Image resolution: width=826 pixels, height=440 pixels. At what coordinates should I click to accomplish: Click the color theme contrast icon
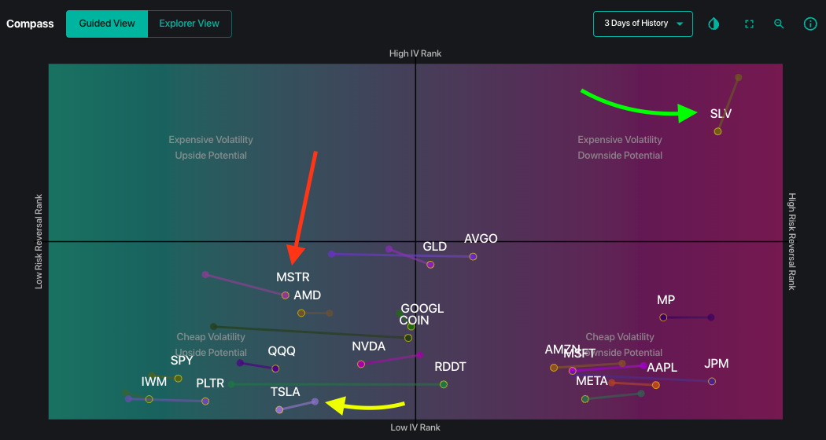pyautogui.click(x=714, y=24)
